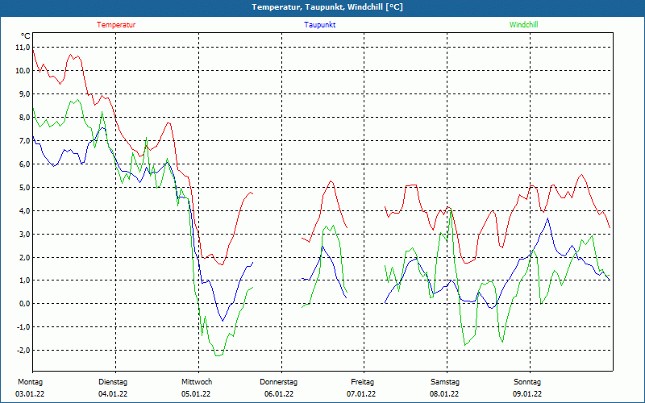Click the green Windchill legend label
The width and height of the screenshot is (645, 403).
[523, 25]
